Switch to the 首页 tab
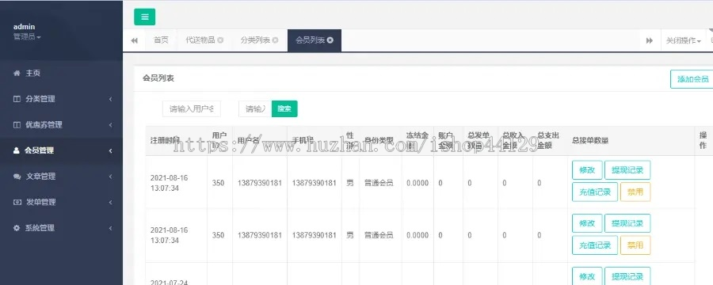The width and height of the screenshot is (713, 285). tap(161, 40)
